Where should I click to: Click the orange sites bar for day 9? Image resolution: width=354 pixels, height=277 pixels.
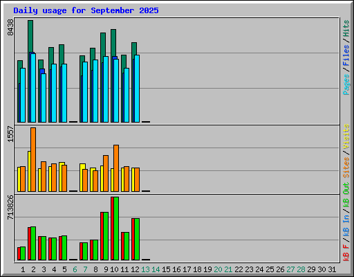tap(106, 173)
